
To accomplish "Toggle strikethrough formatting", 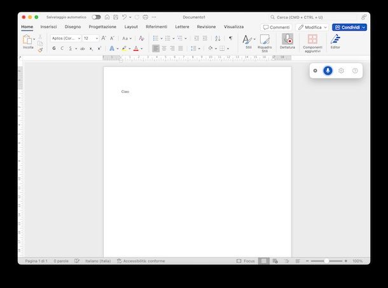I will tap(83, 48).
